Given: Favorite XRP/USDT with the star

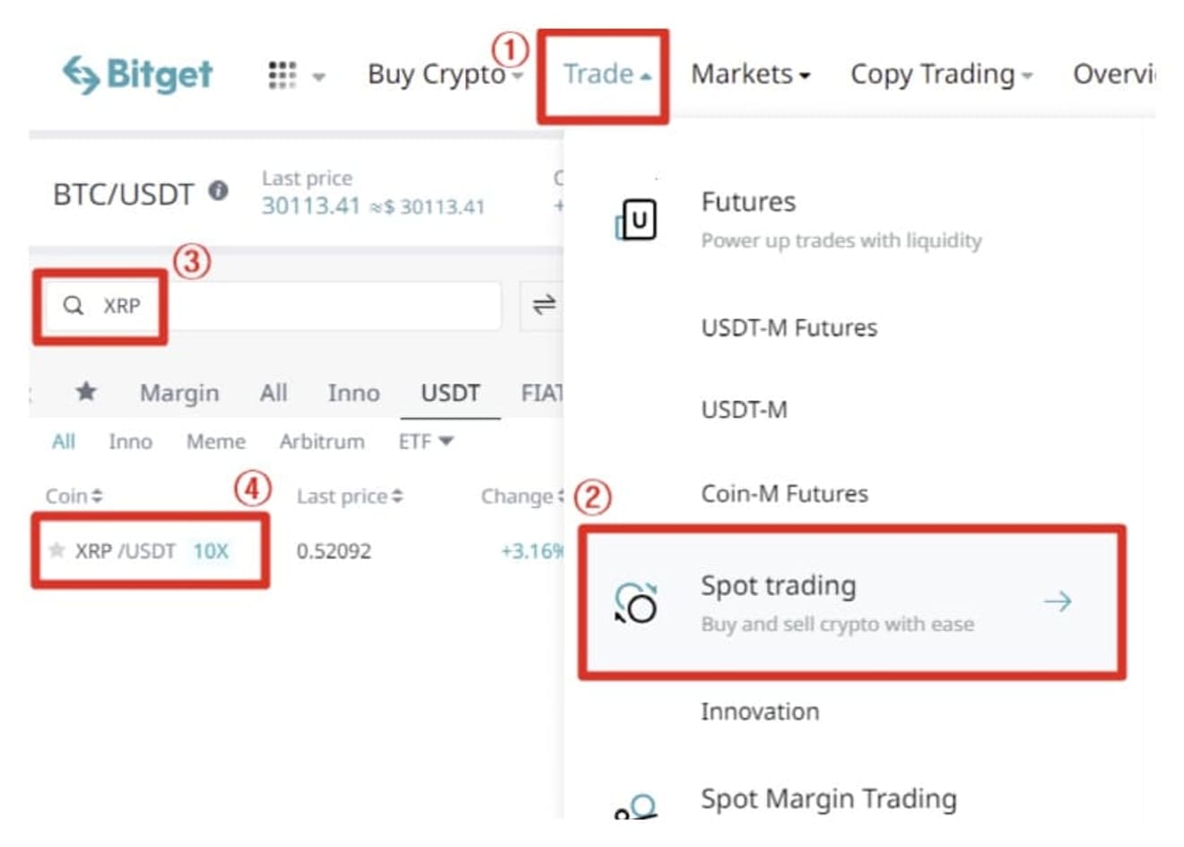Looking at the screenshot, I should click(x=57, y=550).
